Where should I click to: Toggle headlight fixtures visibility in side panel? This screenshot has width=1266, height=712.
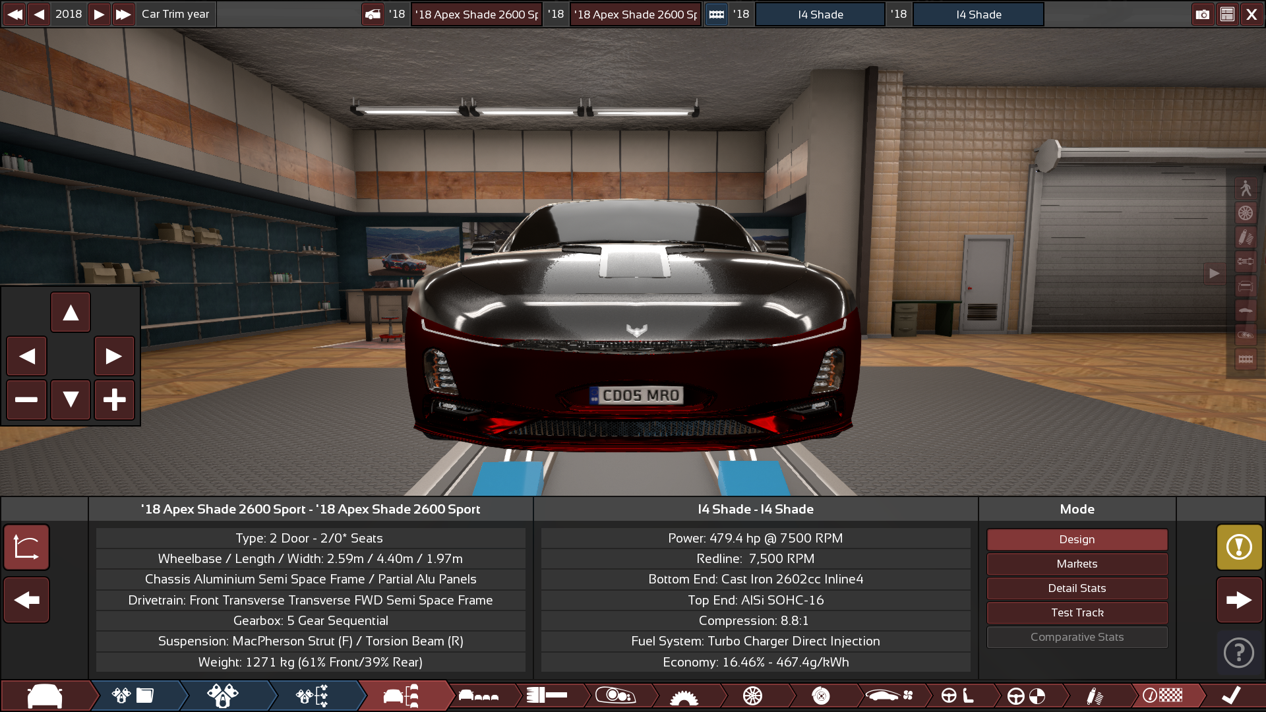tap(1246, 335)
